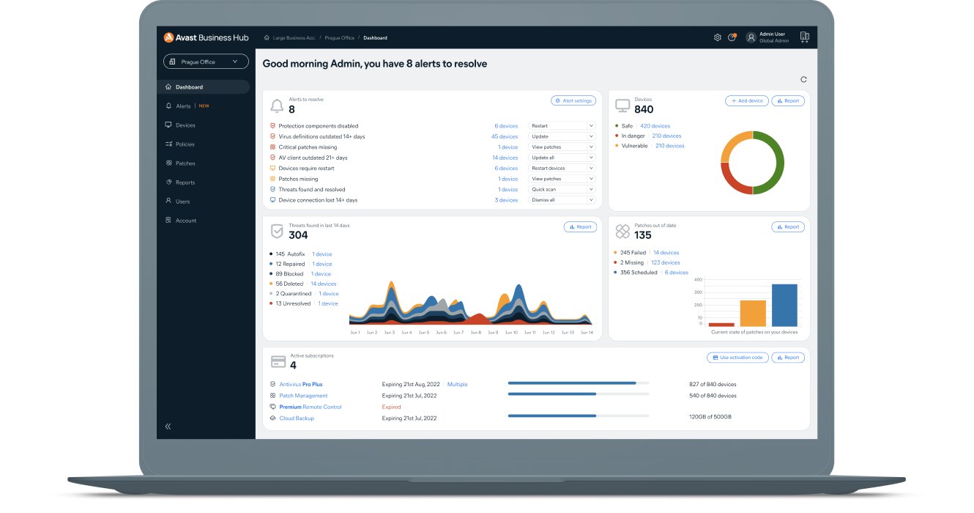Click the Add device button

pyautogui.click(x=746, y=100)
